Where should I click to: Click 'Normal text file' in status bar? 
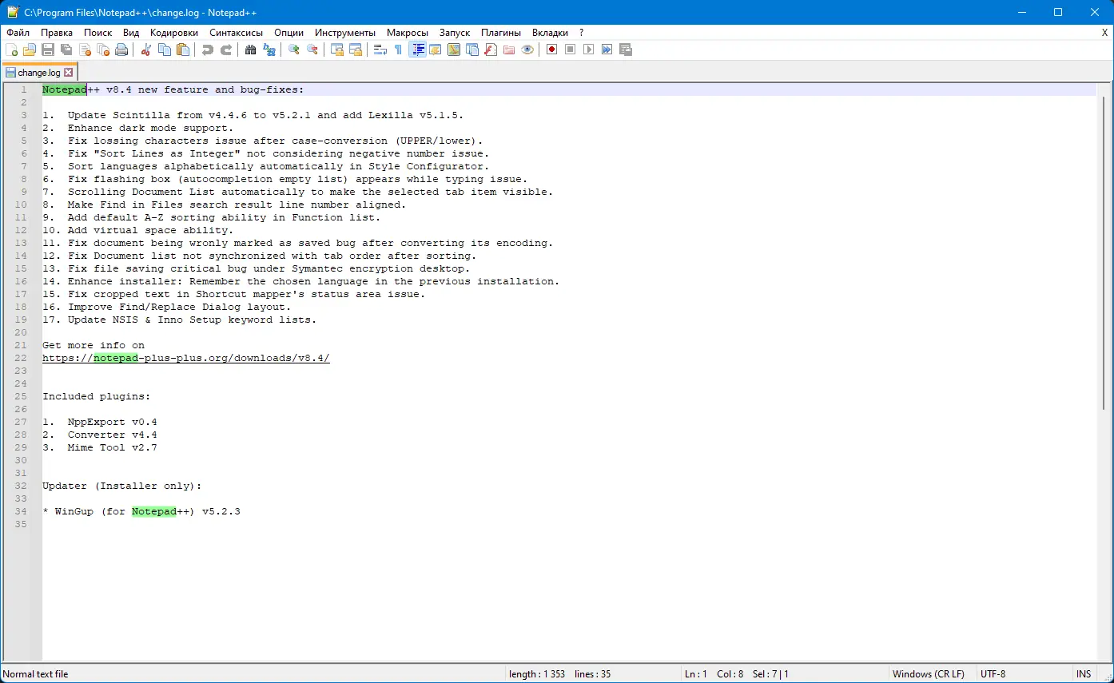(36, 674)
